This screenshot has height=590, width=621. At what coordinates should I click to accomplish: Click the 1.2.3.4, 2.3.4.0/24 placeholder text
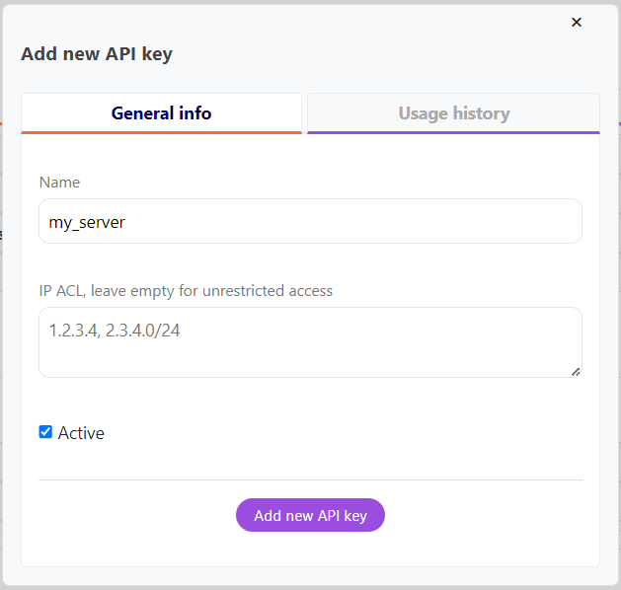[x=115, y=332]
